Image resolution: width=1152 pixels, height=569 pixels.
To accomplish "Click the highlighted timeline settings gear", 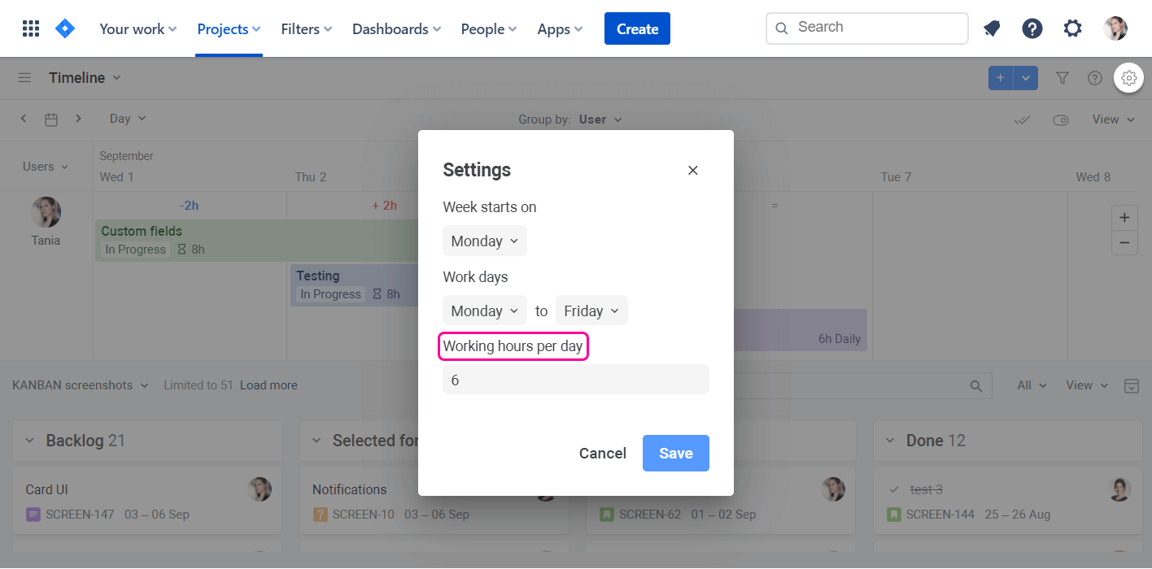I will [x=1128, y=78].
